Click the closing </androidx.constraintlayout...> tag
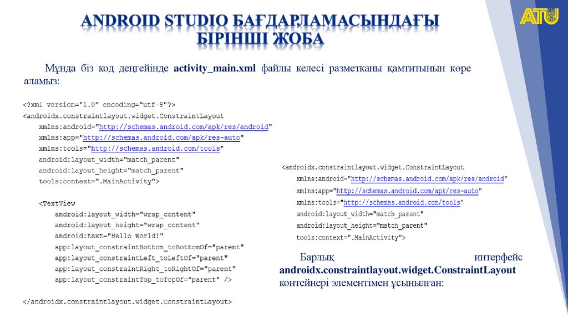The image size is (568, 318). point(127,302)
